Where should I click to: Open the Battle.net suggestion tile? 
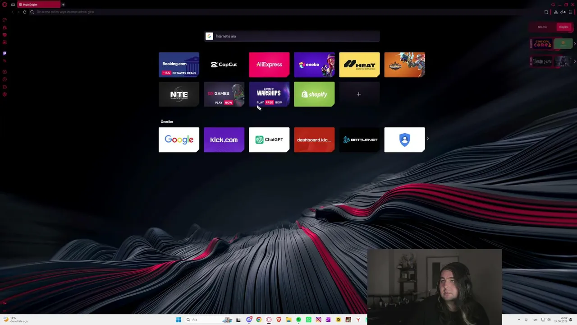pos(359,140)
